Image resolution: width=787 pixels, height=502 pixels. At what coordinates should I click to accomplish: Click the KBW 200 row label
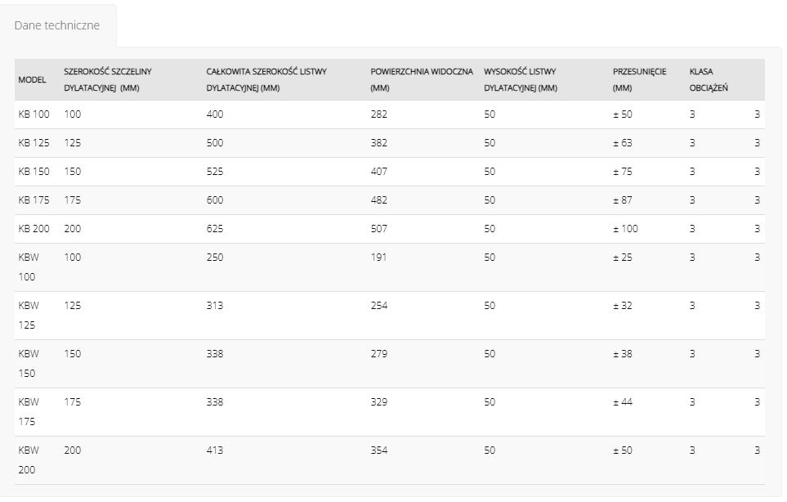[x=29, y=459]
